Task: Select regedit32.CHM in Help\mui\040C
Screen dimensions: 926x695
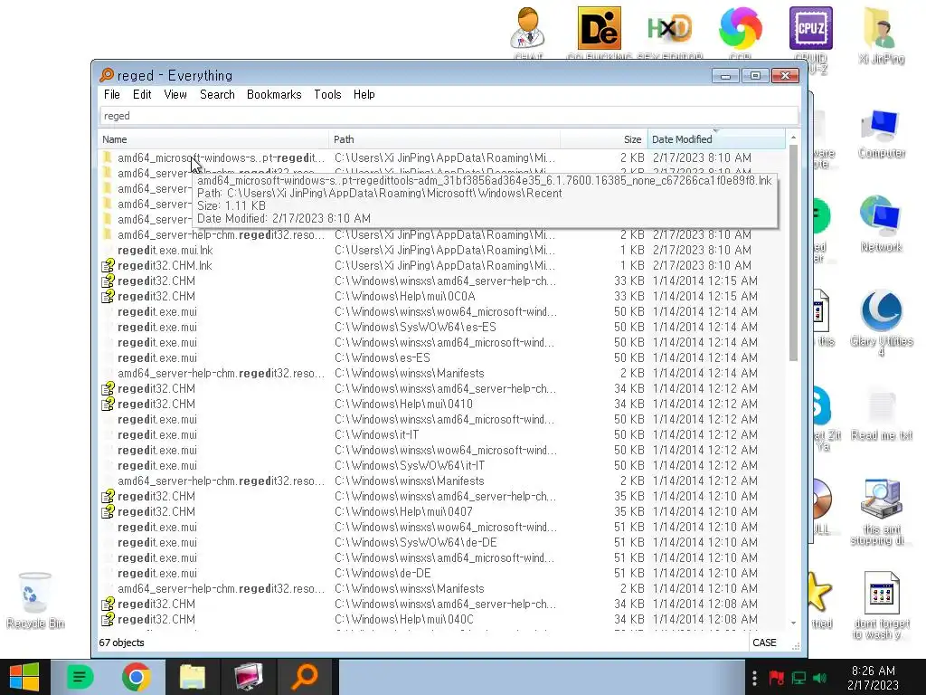Action: 441,619
